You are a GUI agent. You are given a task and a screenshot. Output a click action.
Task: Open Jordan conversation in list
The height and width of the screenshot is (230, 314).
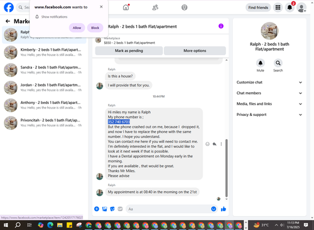(x=44, y=88)
